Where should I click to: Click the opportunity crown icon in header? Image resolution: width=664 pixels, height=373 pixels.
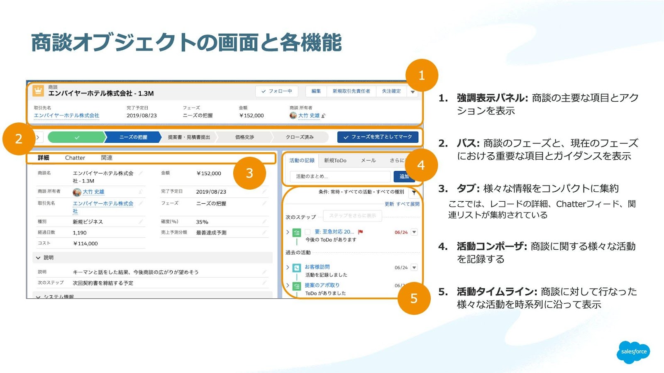pos(38,91)
